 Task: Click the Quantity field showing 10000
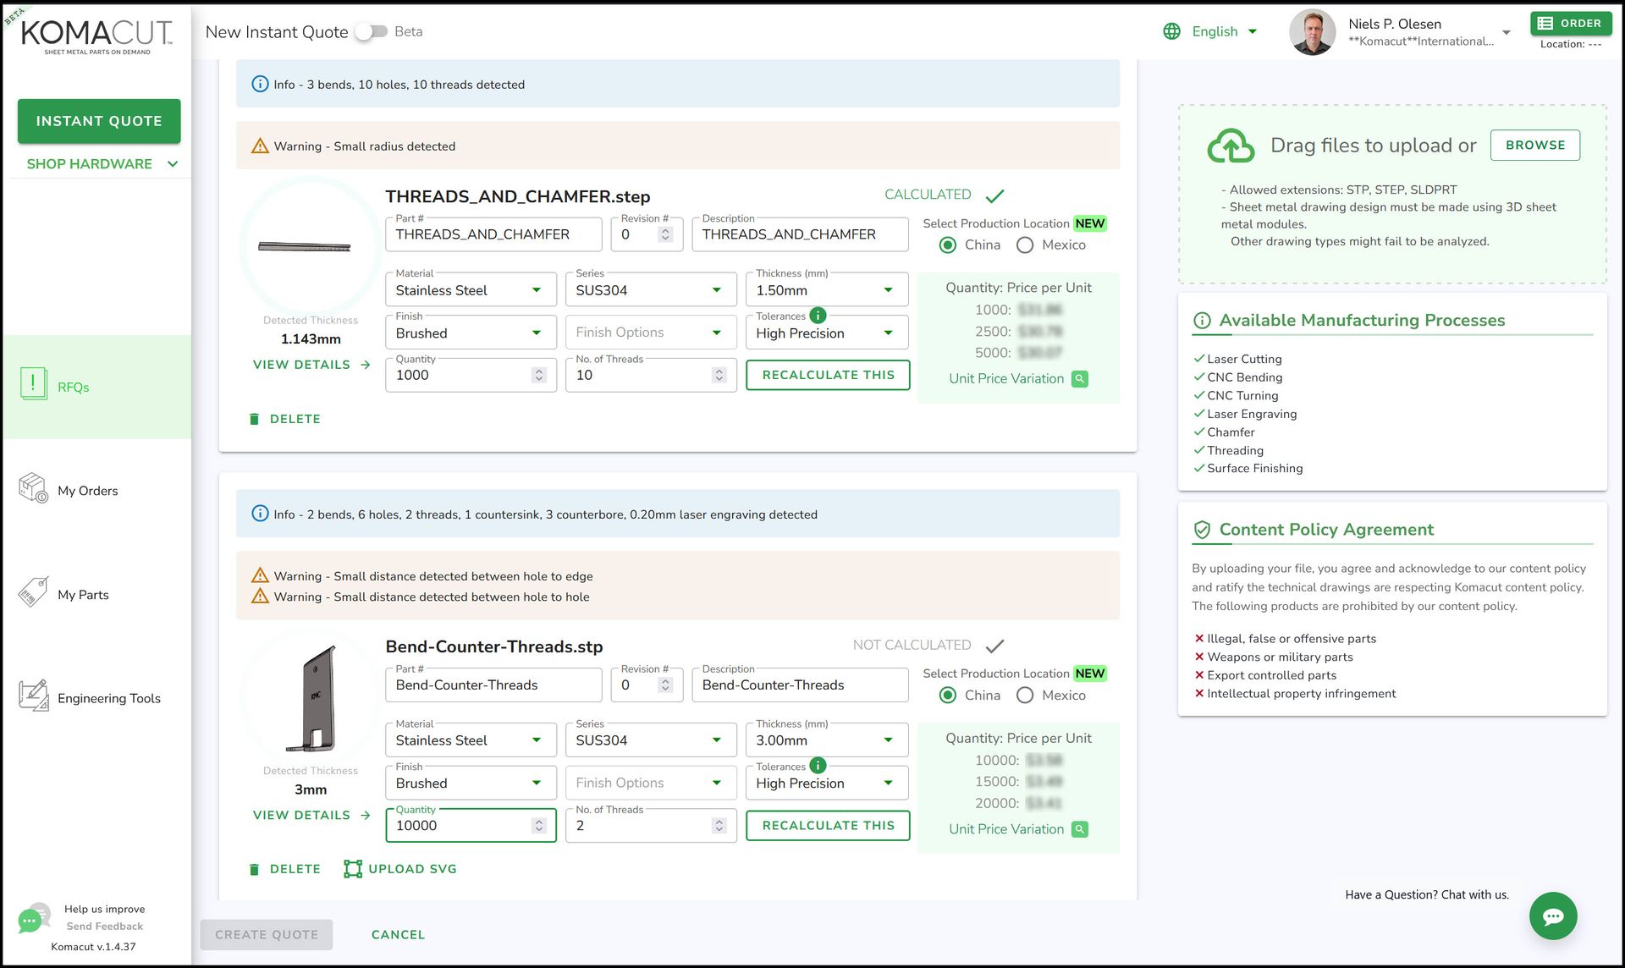coord(460,826)
